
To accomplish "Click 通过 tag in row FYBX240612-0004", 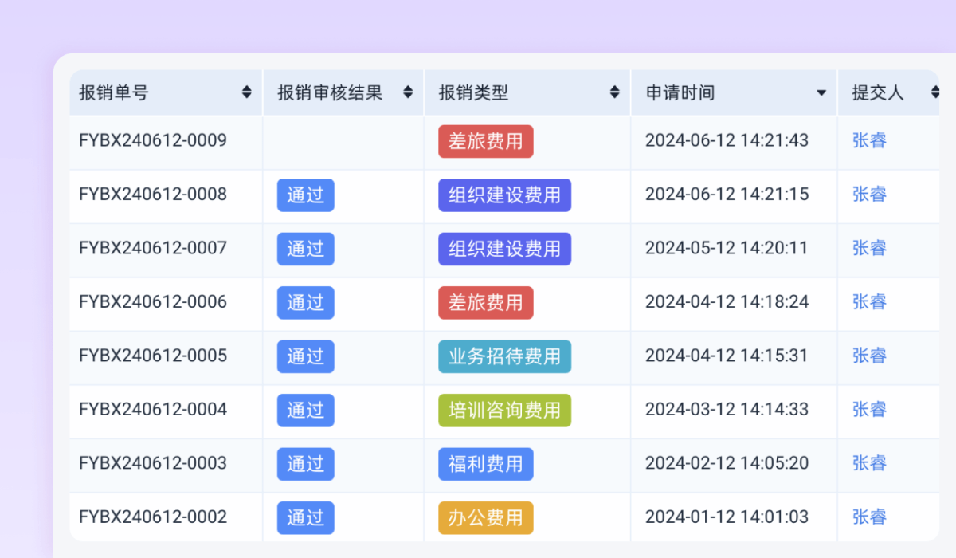I will (x=306, y=411).
